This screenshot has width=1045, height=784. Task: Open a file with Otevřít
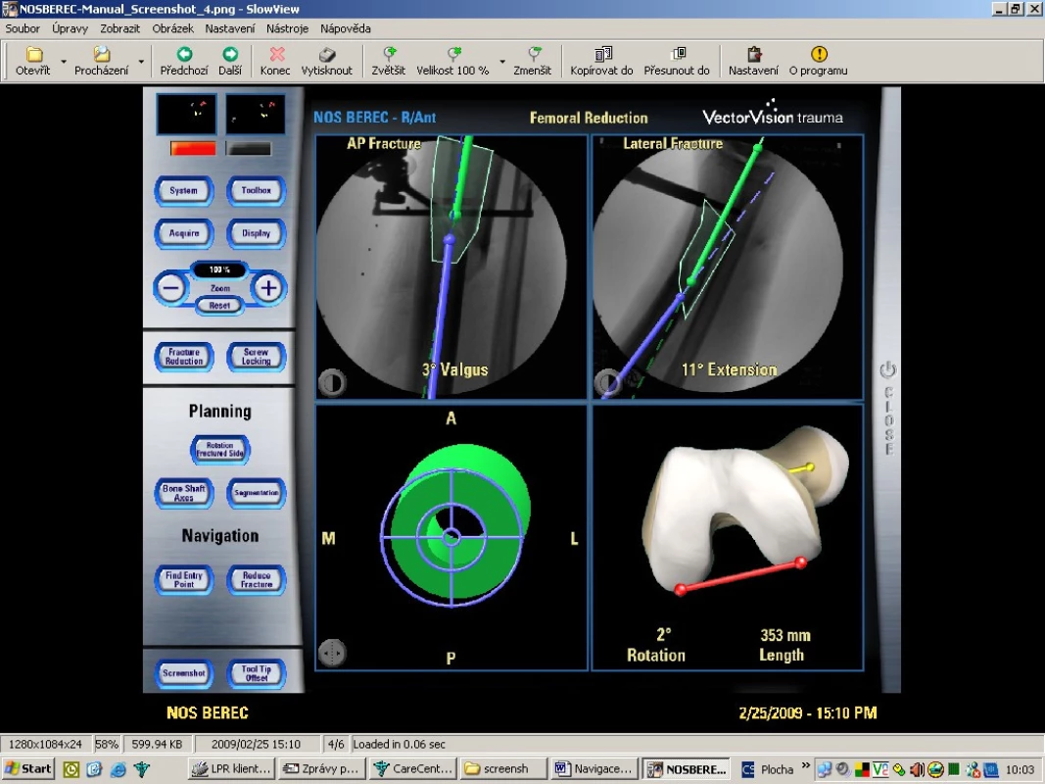click(33, 62)
